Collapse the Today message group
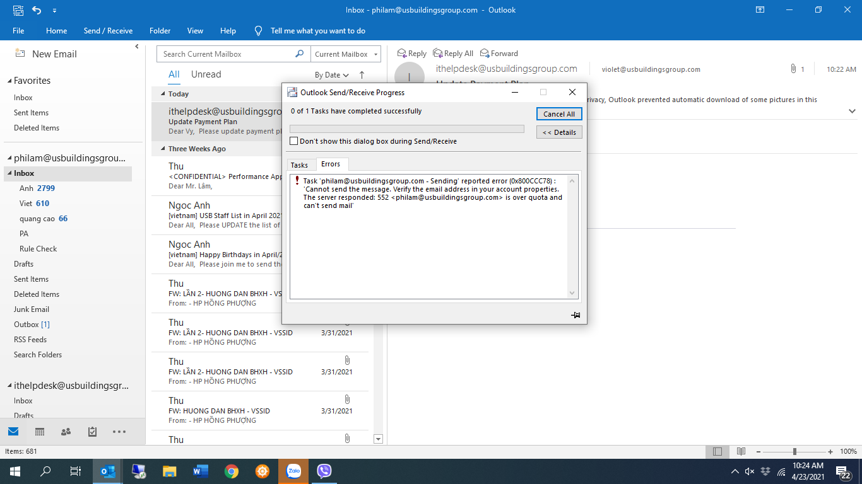This screenshot has width=862, height=484. (x=163, y=94)
